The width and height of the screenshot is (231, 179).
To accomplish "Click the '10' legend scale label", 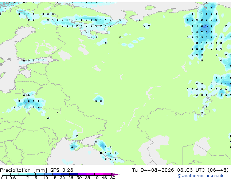I will click(46, 178).
